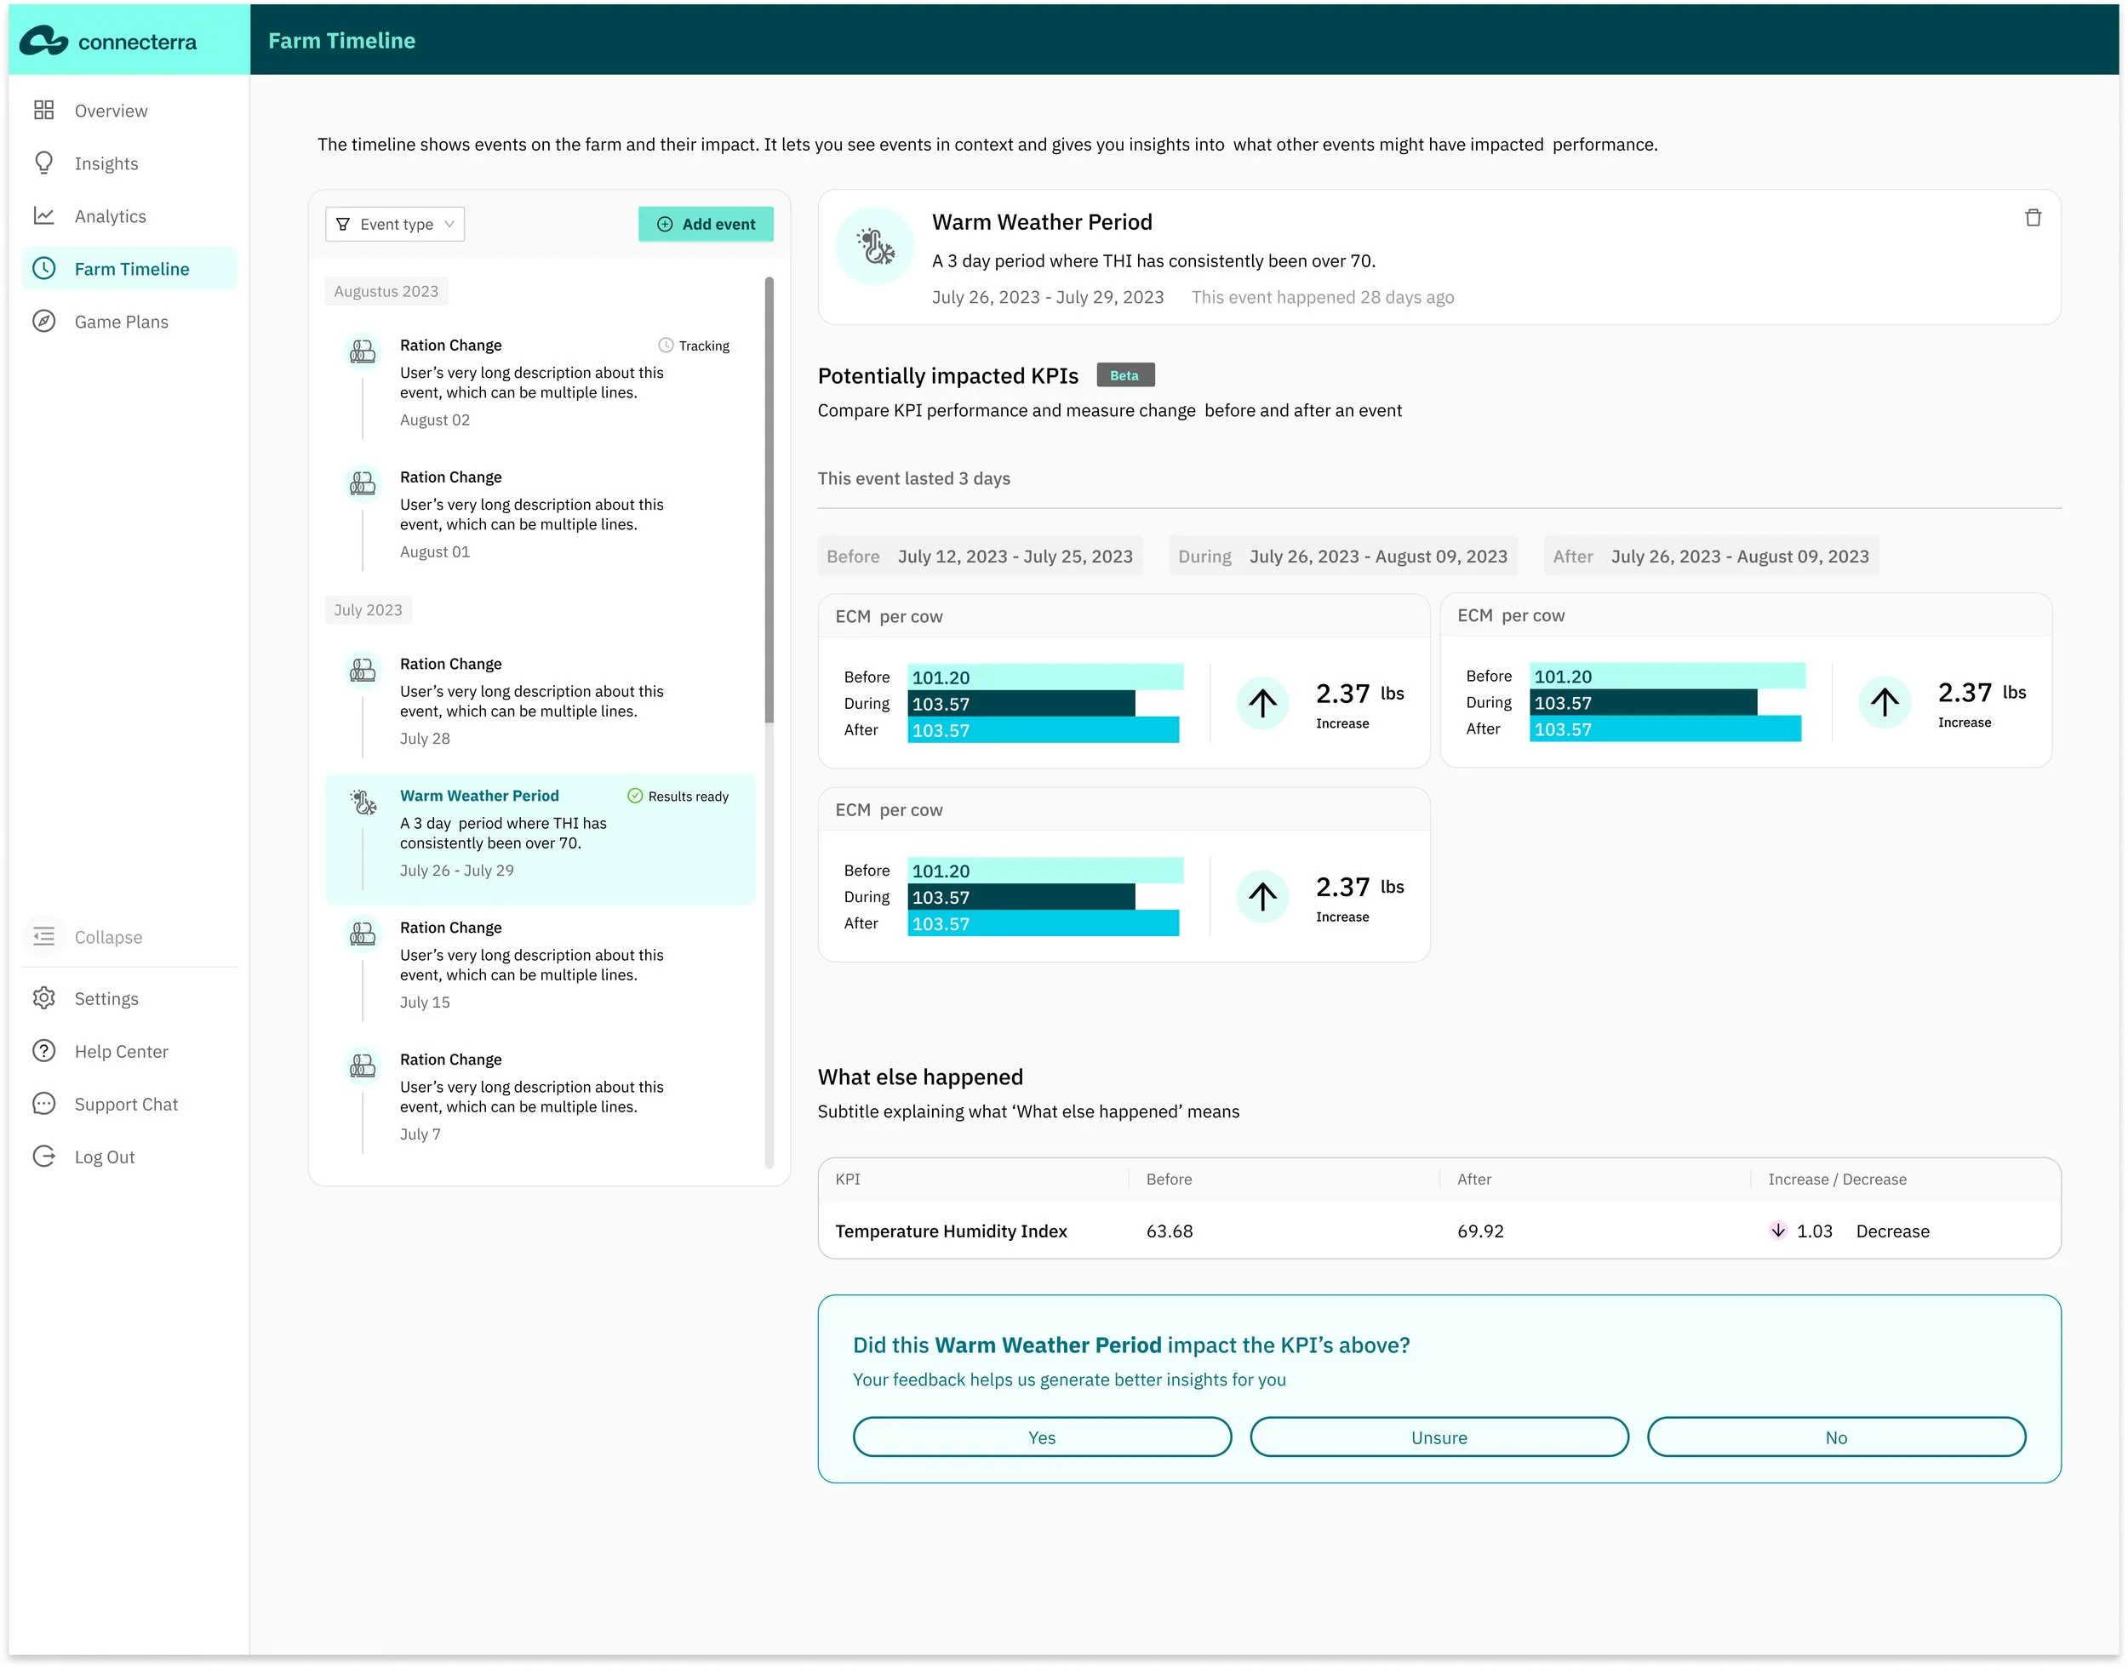This screenshot has width=2128, height=1668.
Task: Click the Support Chat bubble icon
Action: pos(44,1104)
